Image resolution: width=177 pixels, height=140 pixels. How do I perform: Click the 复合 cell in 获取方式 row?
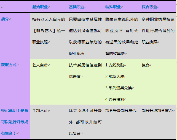click(x=146, y=65)
